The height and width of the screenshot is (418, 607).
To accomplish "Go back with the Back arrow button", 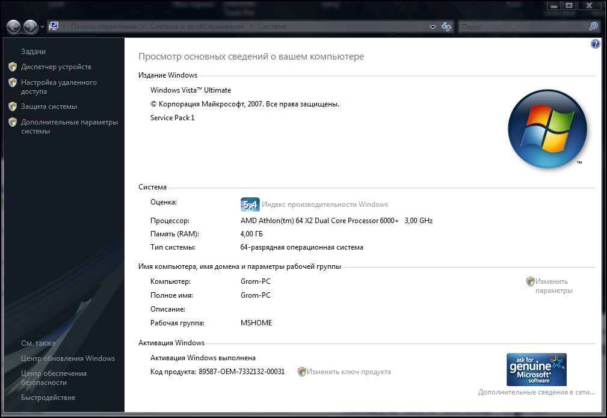I will pos(14,26).
